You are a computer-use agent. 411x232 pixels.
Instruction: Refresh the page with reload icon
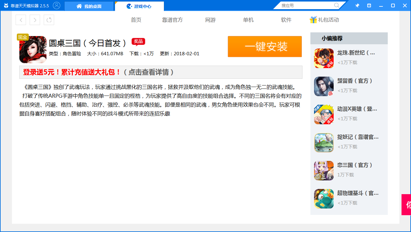click(x=49, y=20)
